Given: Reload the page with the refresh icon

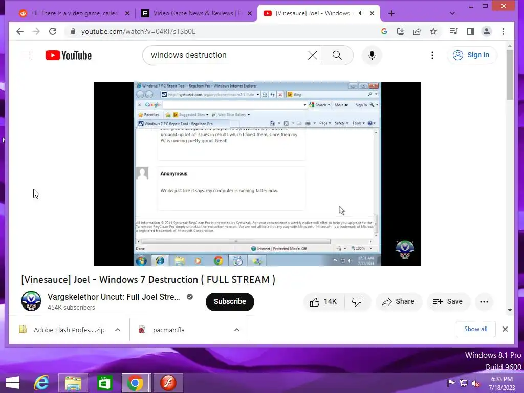Looking at the screenshot, I should (x=53, y=31).
